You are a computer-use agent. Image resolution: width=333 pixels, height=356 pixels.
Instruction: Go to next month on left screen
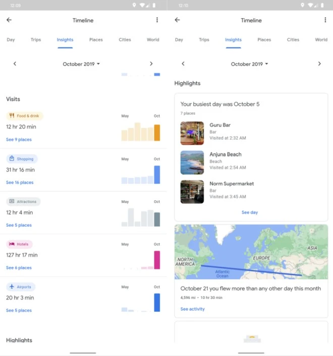151,64
